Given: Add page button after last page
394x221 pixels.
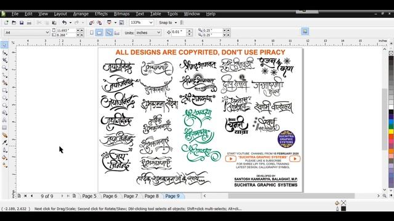Looking at the screenshot, I should pyautogui.click(x=74, y=196).
